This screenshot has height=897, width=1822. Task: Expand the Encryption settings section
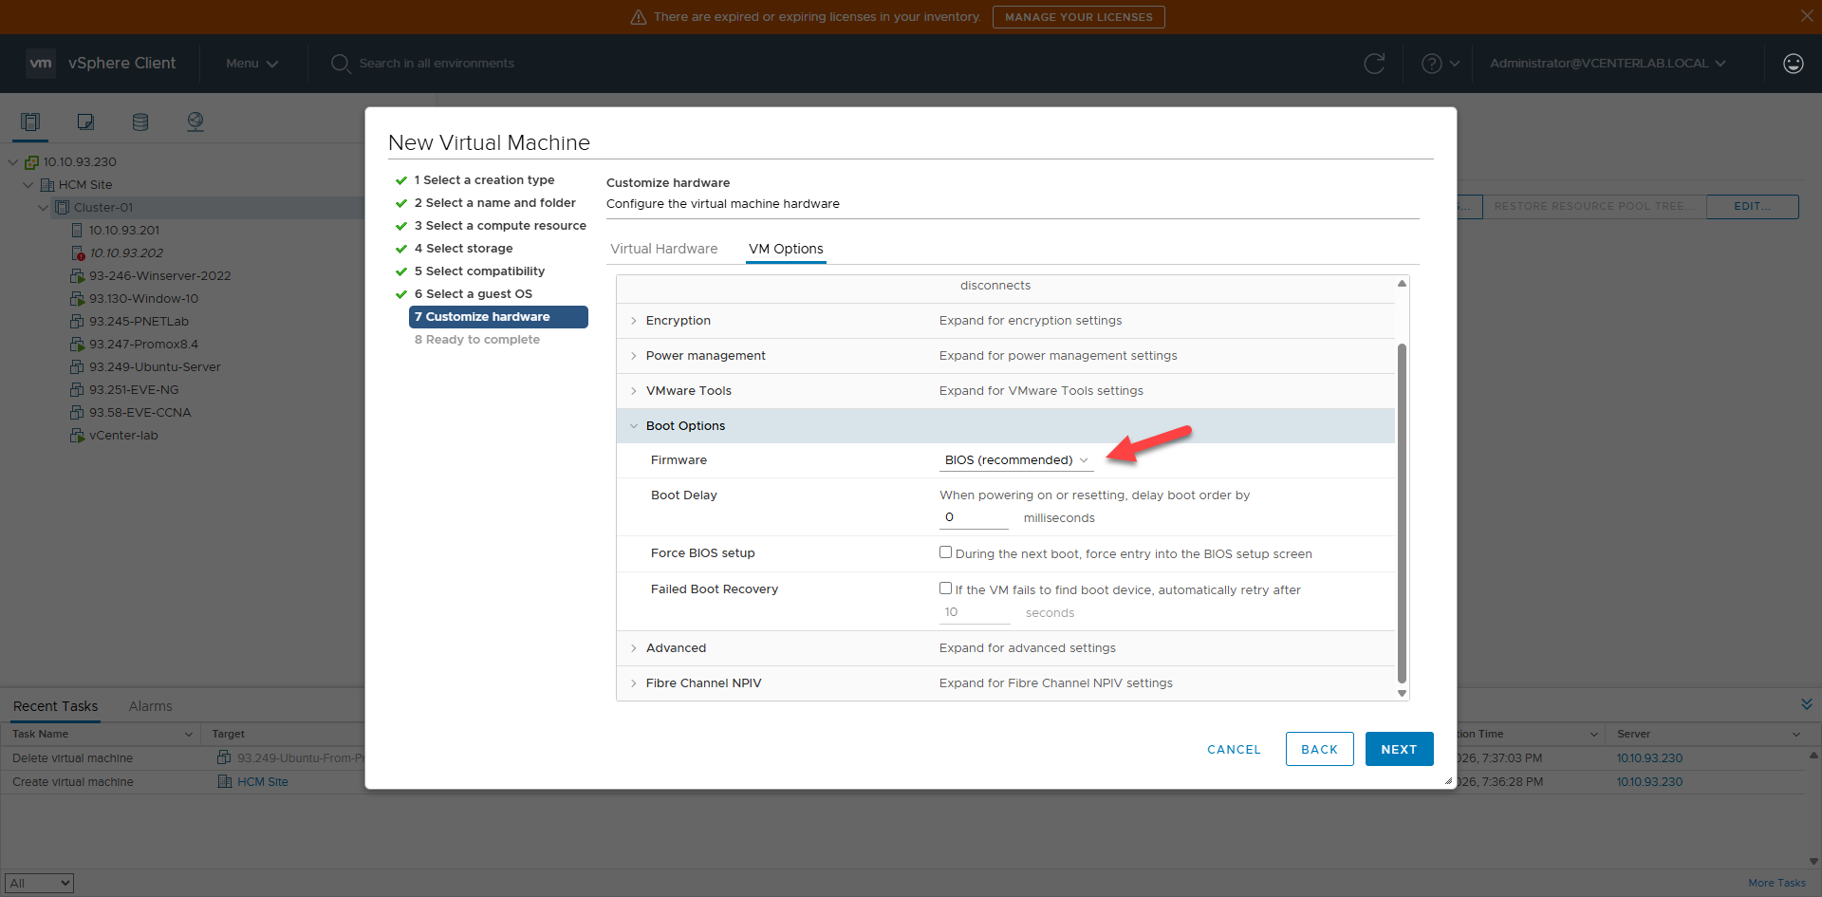[x=634, y=321]
